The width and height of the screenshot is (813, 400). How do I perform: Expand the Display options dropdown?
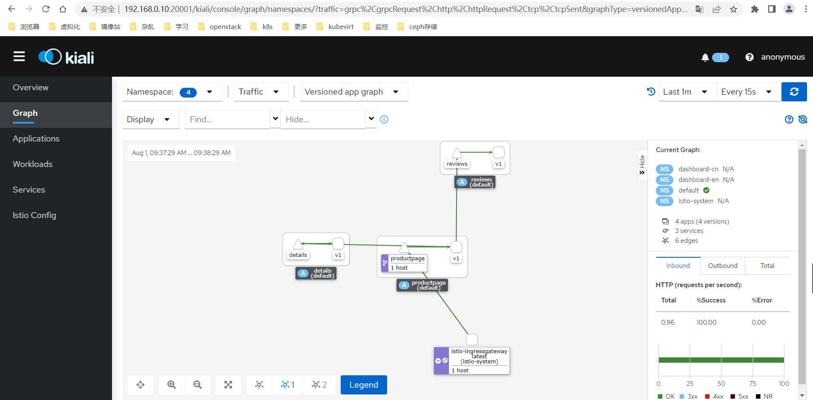[151, 119]
